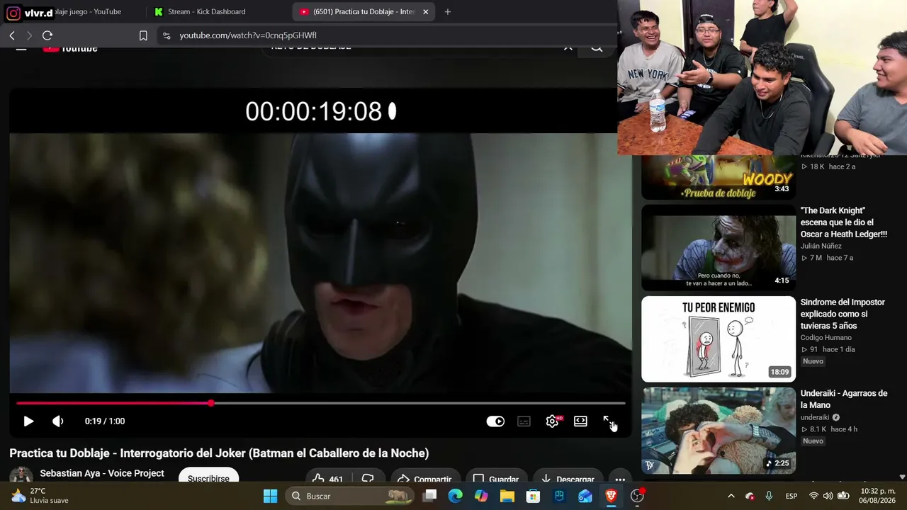Click channel name Codigo Humano

(826, 337)
